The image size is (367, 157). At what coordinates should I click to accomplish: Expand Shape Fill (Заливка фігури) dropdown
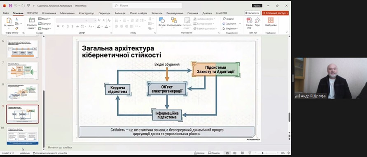pos(205,19)
